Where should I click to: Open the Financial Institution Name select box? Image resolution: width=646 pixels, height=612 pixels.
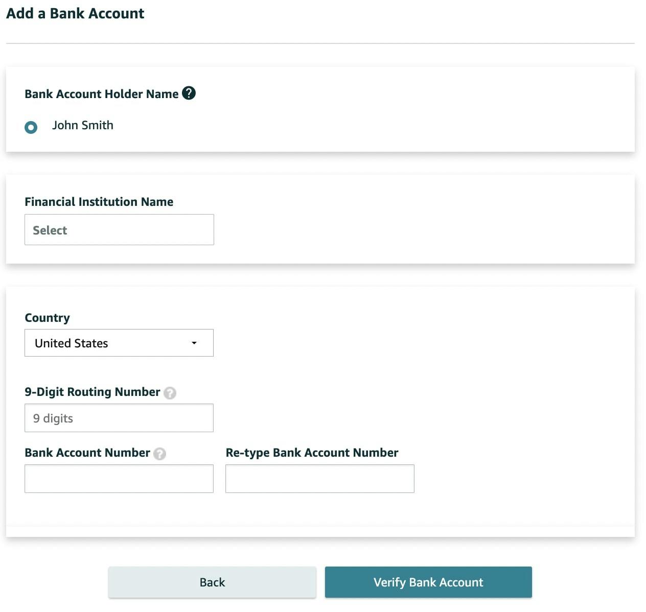tap(119, 230)
